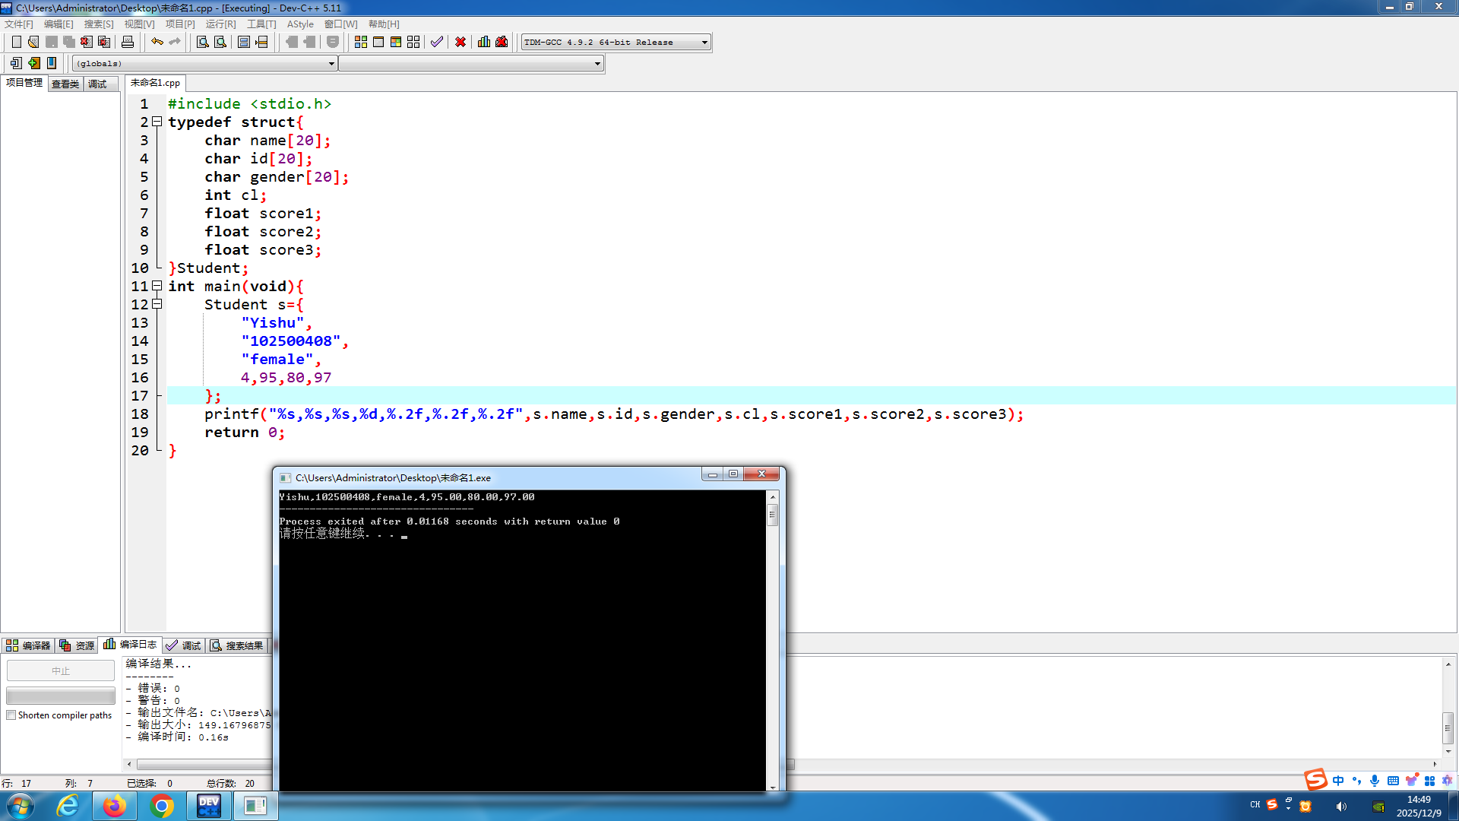Collapse the struct fold marker on line 2
Image resolution: width=1459 pixels, height=821 pixels.
pyautogui.click(x=157, y=122)
